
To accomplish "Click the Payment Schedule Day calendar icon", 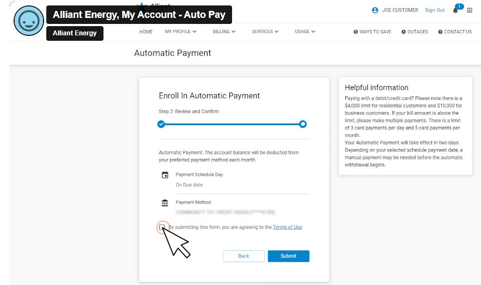I will [165, 175].
